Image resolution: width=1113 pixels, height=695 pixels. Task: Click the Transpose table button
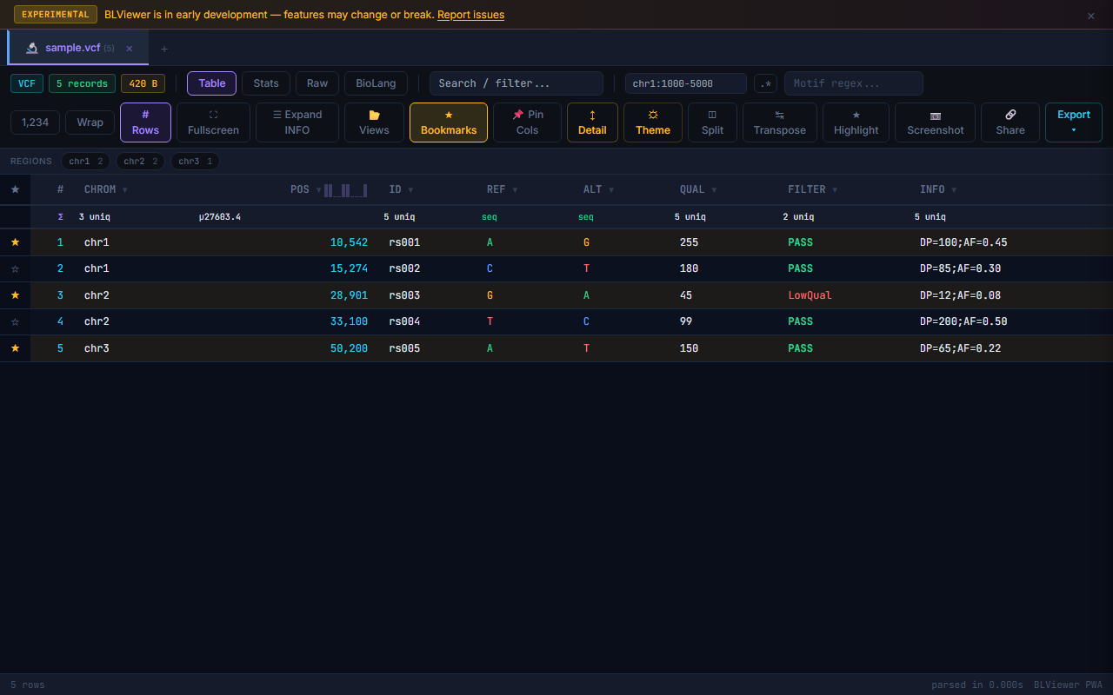[779, 122]
